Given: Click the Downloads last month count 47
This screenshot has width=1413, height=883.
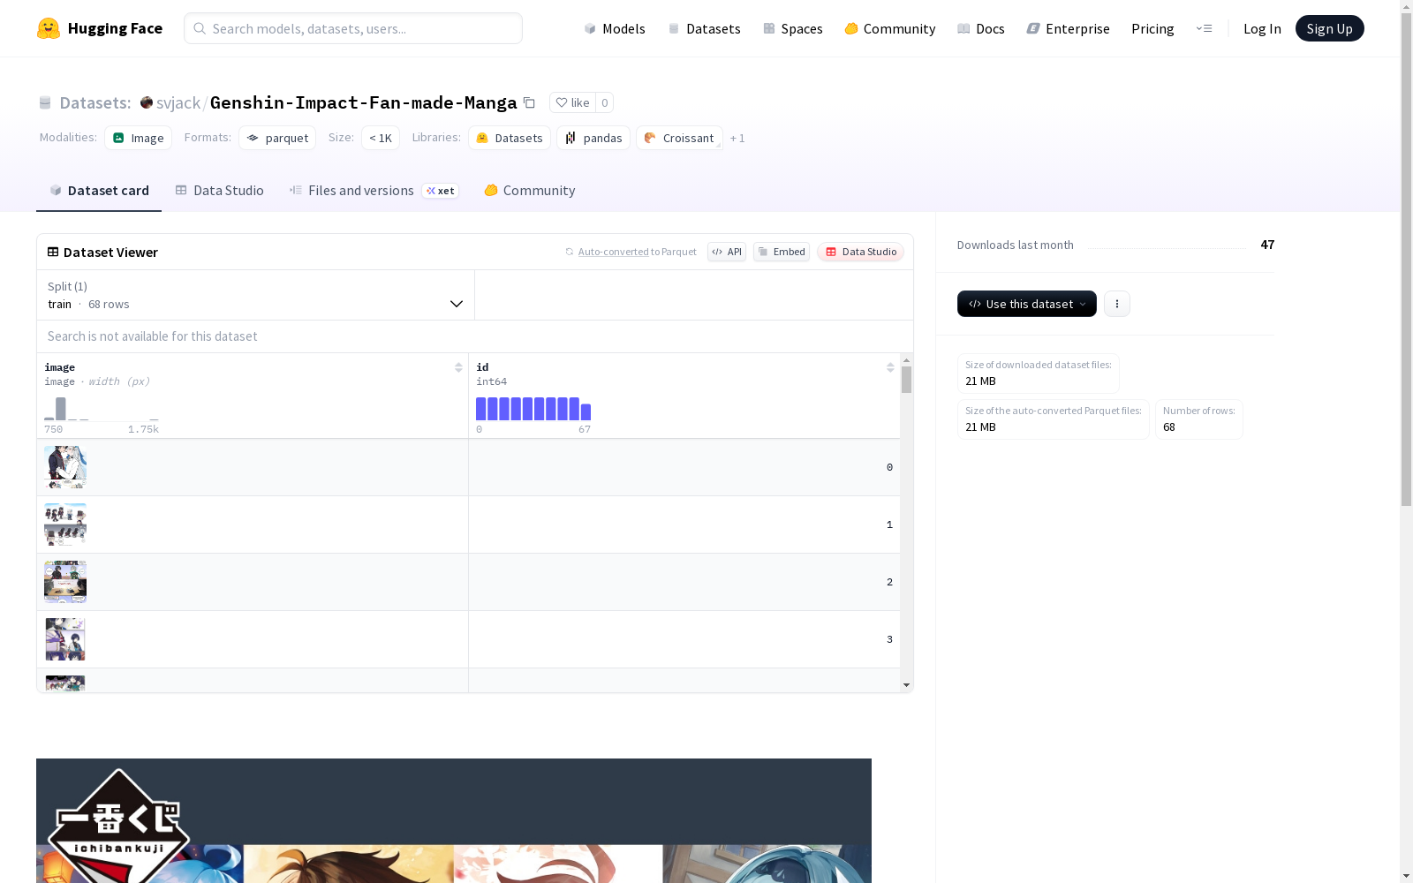Looking at the screenshot, I should [x=1267, y=245].
